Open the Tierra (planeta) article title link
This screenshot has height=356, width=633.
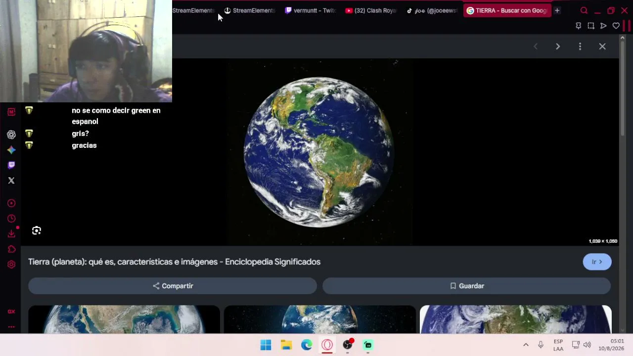point(174,262)
